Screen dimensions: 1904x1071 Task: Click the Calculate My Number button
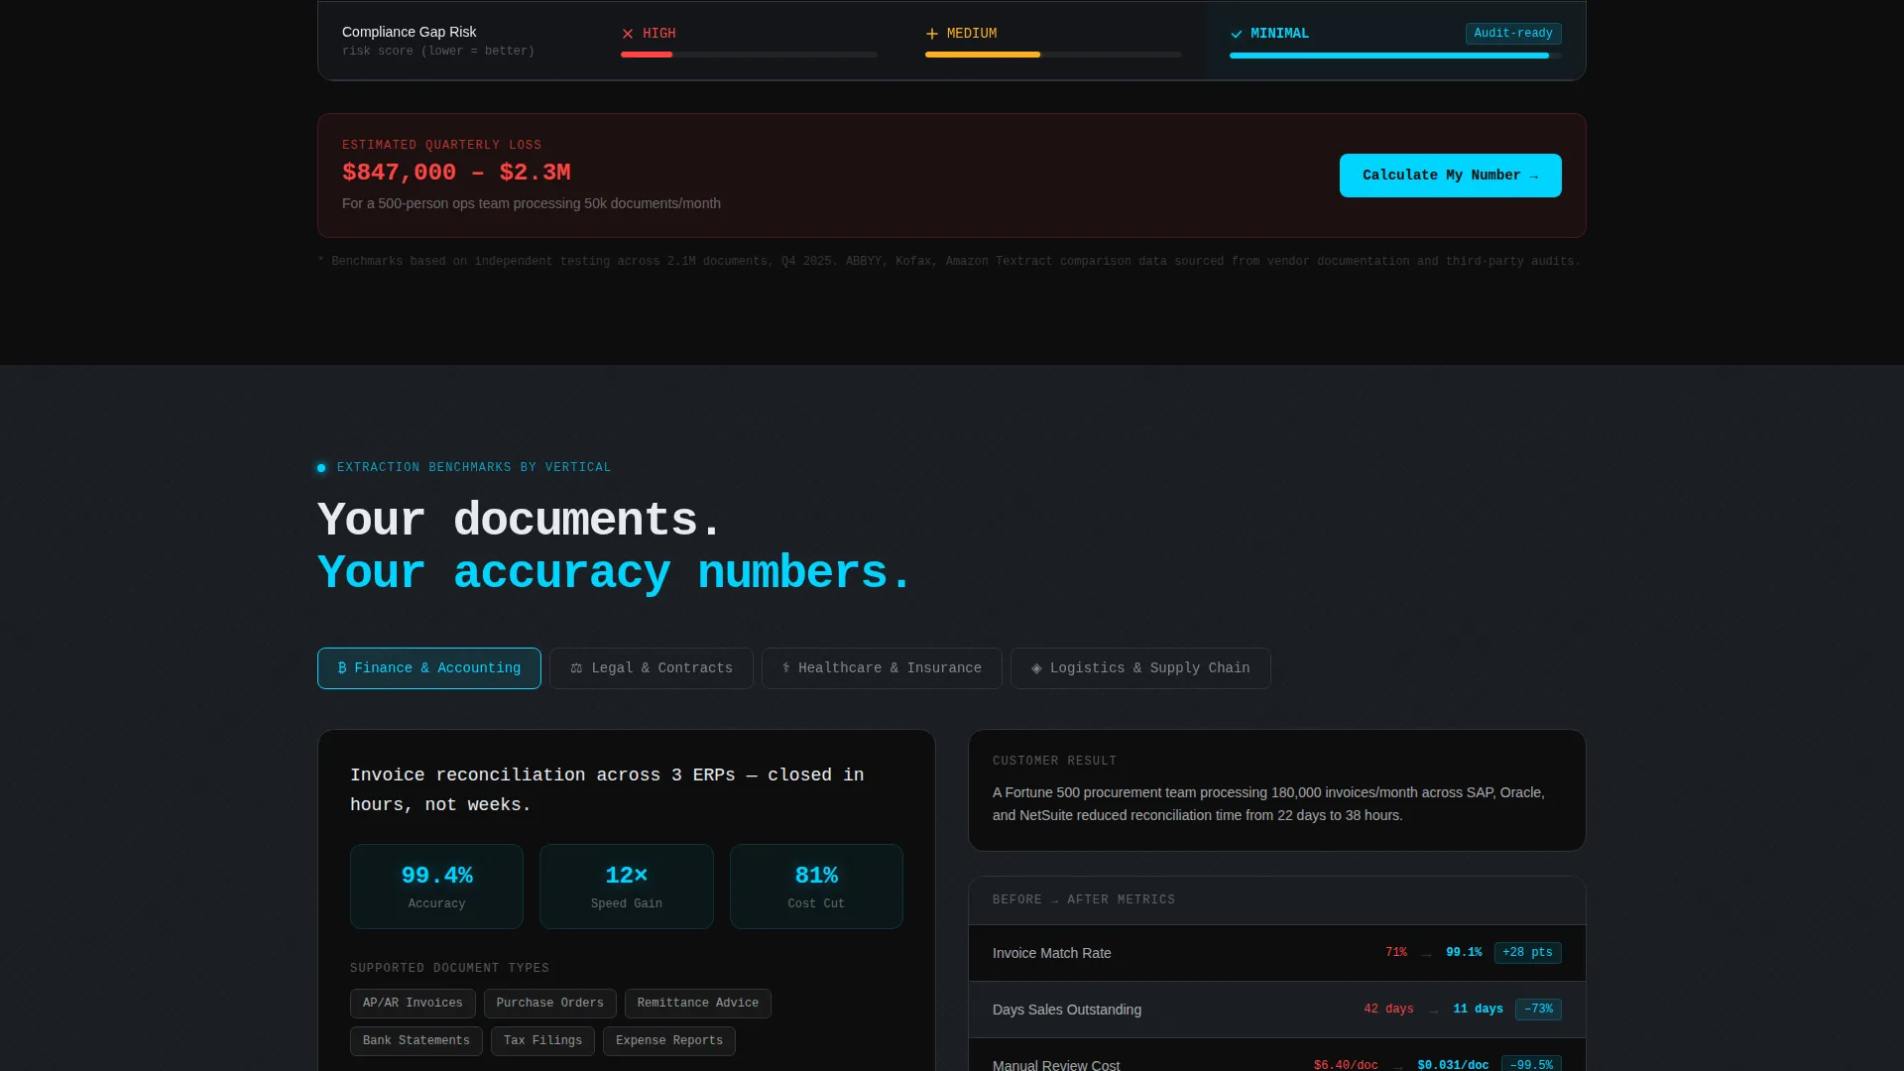(1450, 176)
